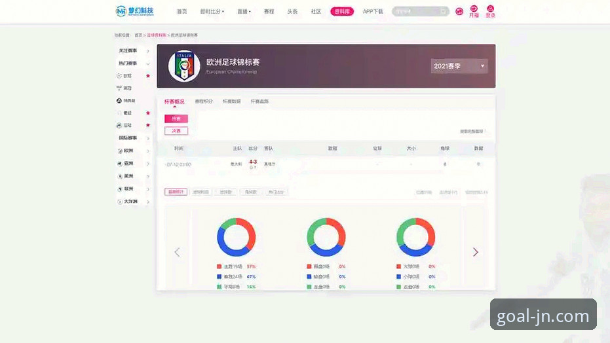Screen dimensions: 610x343
Task: Click the blue 47% legend swatch
Action: coord(219,277)
